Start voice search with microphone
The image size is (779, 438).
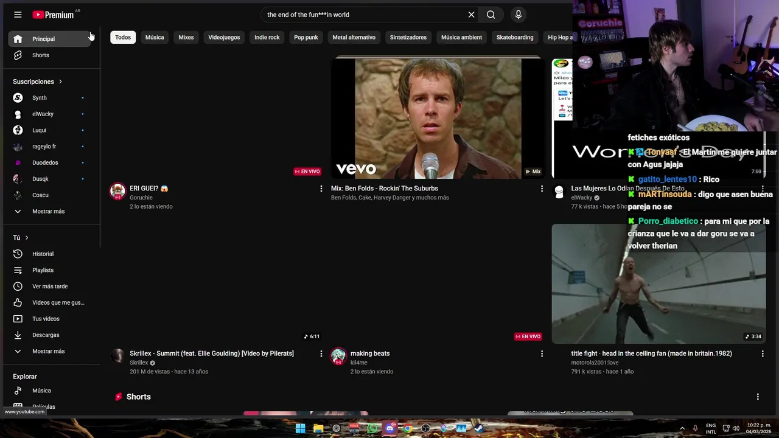point(518,15)
